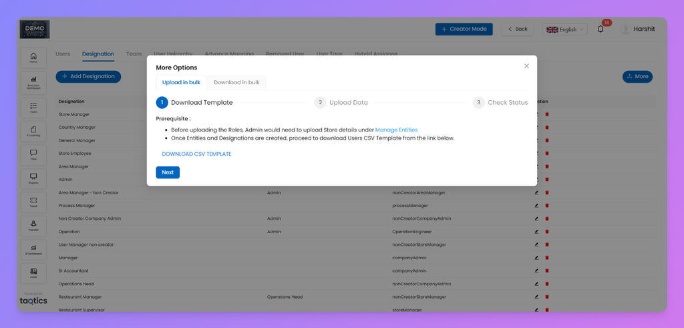Edit the Operations Head designation
The width and height of the screenshot is (684, 328).
[536, 284]
